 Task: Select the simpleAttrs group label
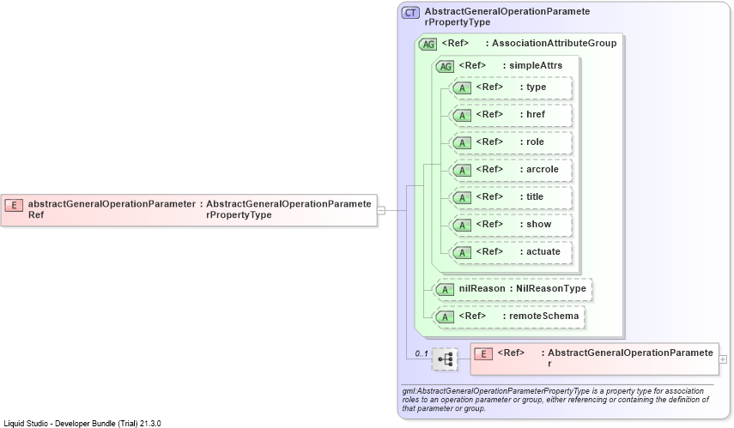coord(536,65)
